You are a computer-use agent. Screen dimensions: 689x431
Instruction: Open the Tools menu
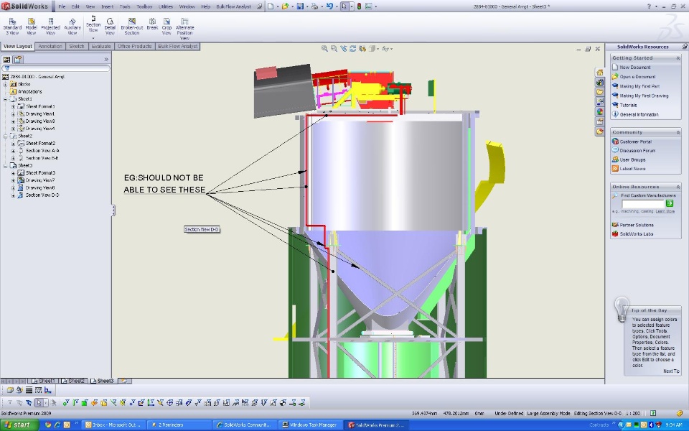125,6
